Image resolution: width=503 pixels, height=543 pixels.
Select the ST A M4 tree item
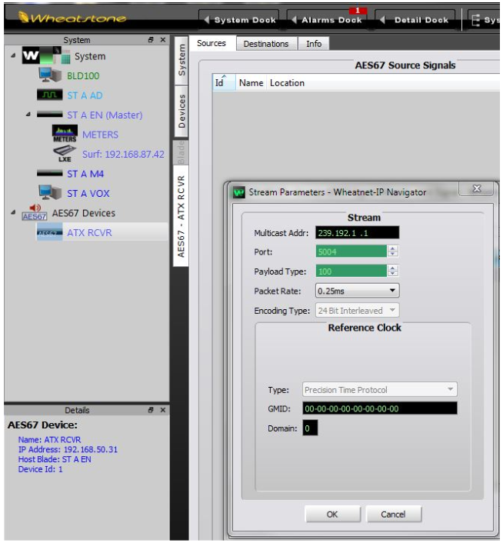tap(85, 174)
